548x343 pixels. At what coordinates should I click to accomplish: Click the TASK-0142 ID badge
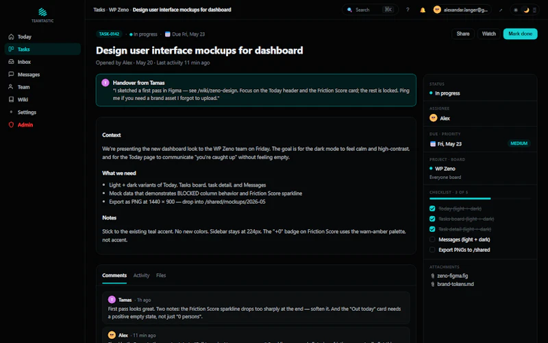(x=109, y=34)
